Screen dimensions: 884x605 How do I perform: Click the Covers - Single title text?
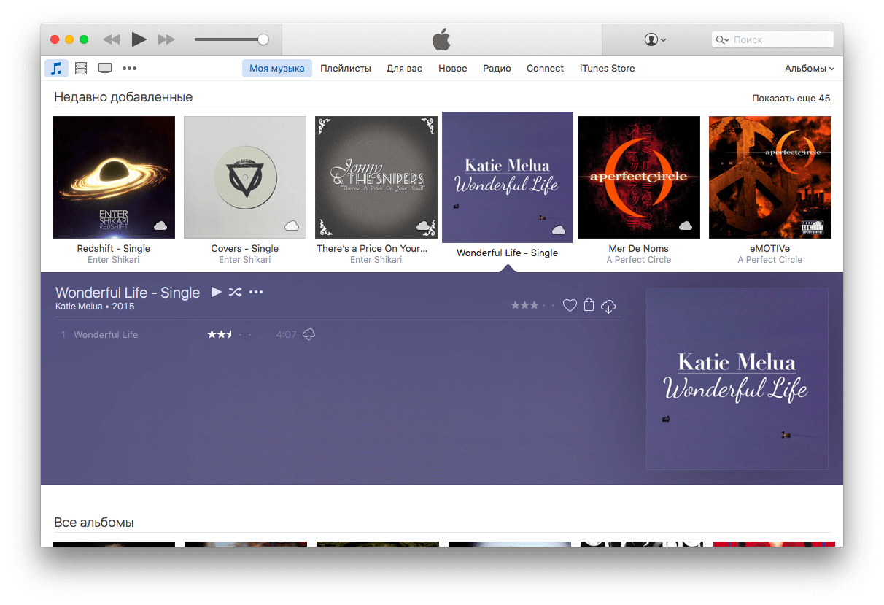(x=245, y=249)
